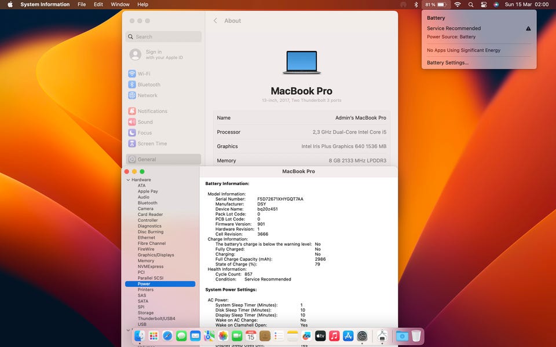Viewport: 556px width, 347px height.
Task: Click the Wi-Fi icon in menu bar
Action: coord(458,5)
